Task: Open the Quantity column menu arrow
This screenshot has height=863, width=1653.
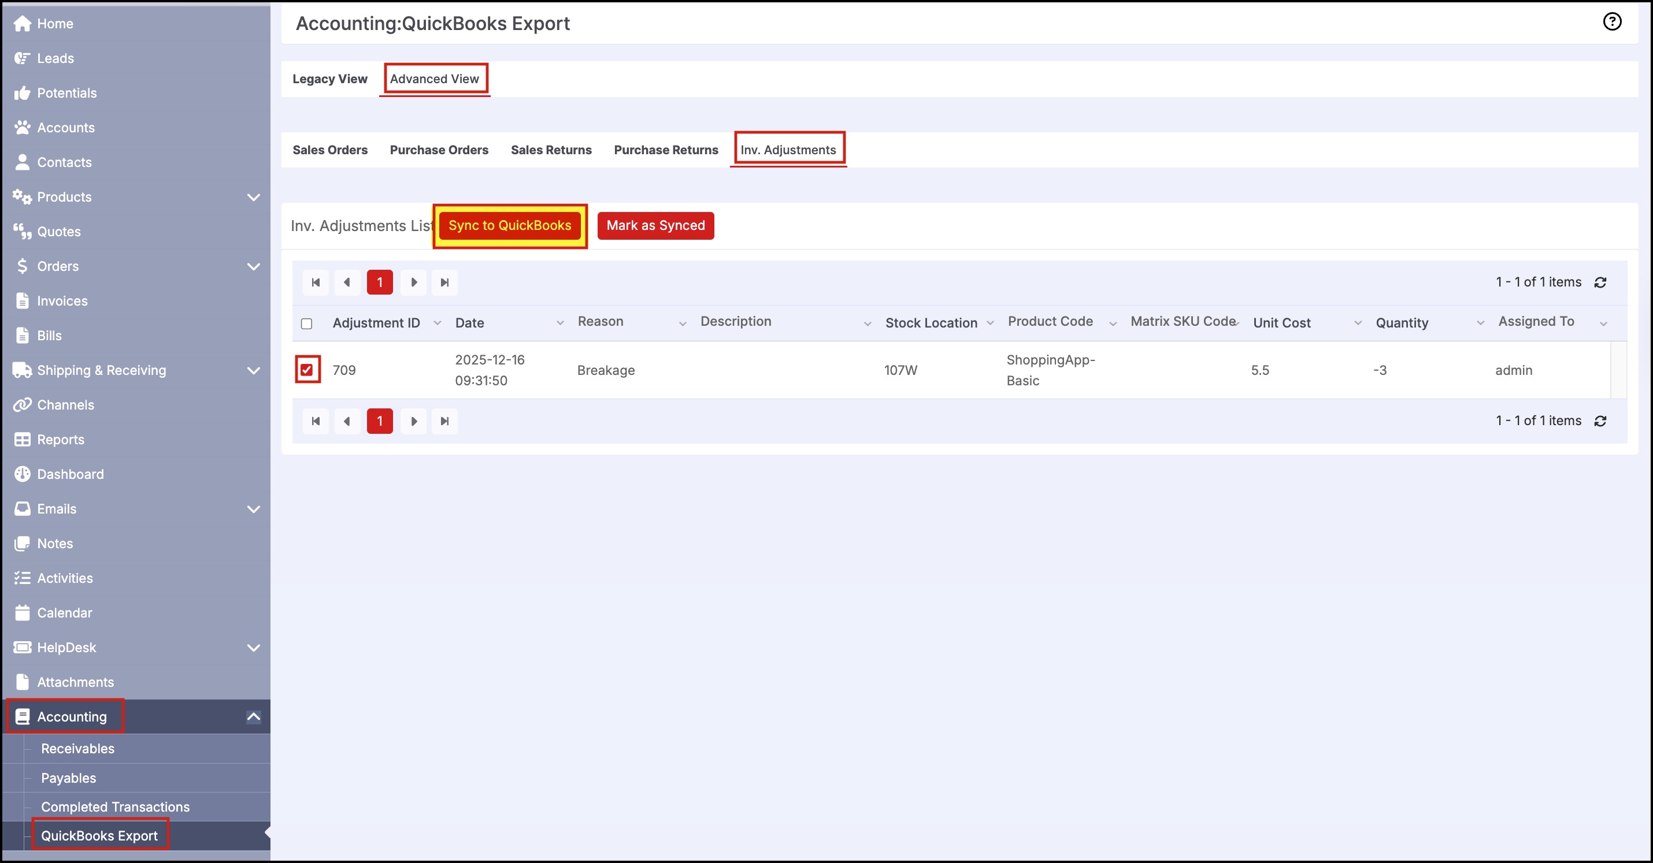Action: (x=1480, y=323)
